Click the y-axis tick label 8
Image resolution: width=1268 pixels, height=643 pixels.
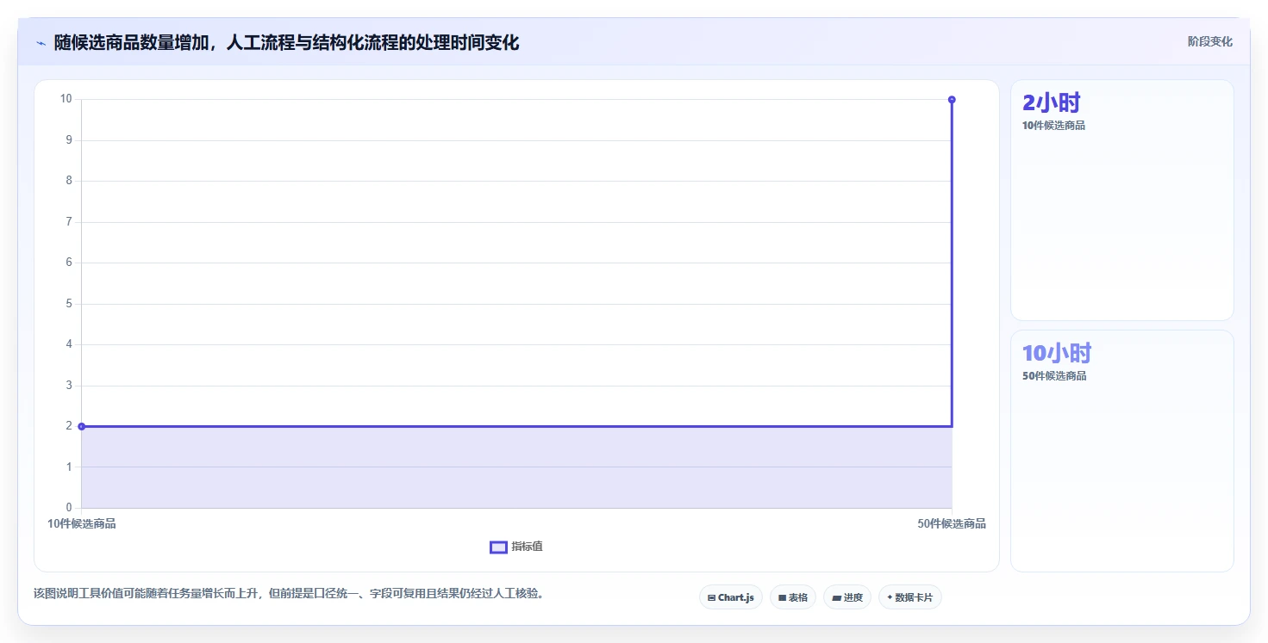(69, 181)
